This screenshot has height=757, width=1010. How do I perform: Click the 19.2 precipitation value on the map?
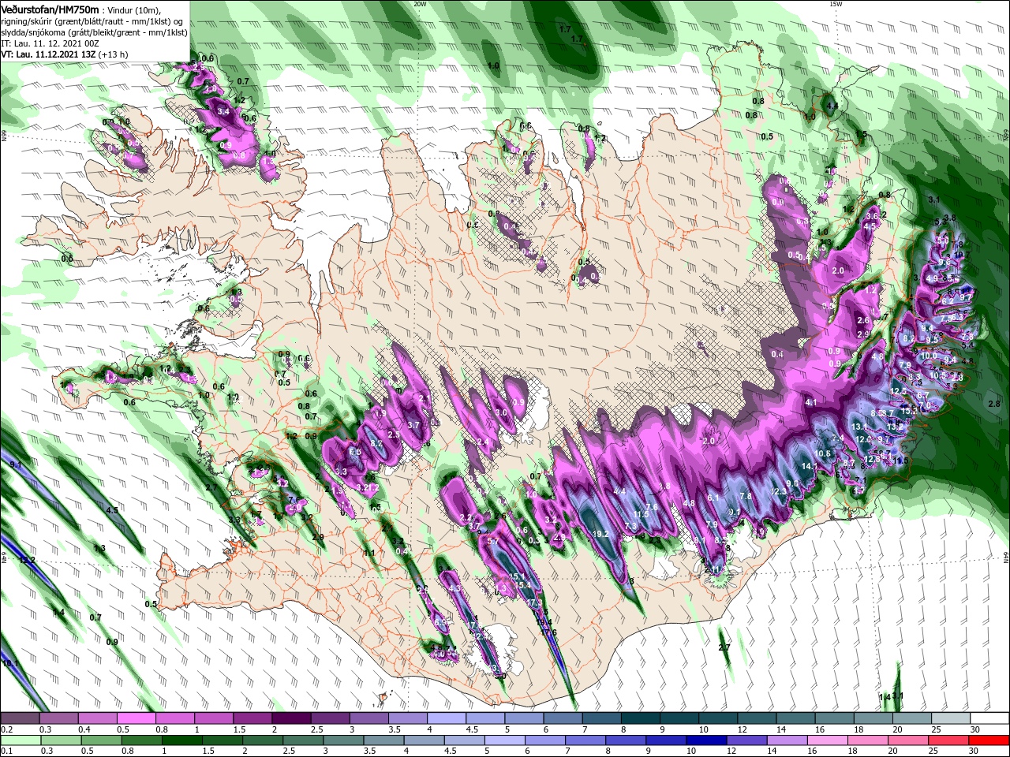pos(600,534)
